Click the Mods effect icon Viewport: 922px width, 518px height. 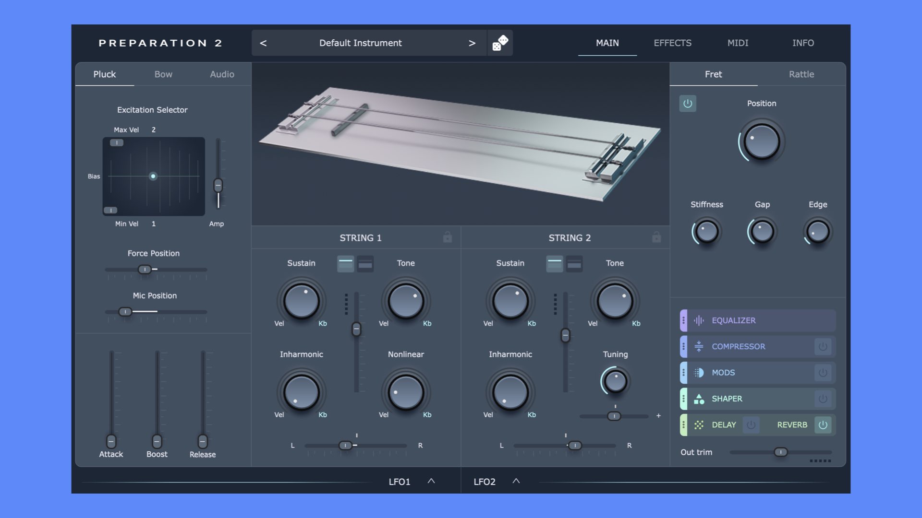[699, 373]
